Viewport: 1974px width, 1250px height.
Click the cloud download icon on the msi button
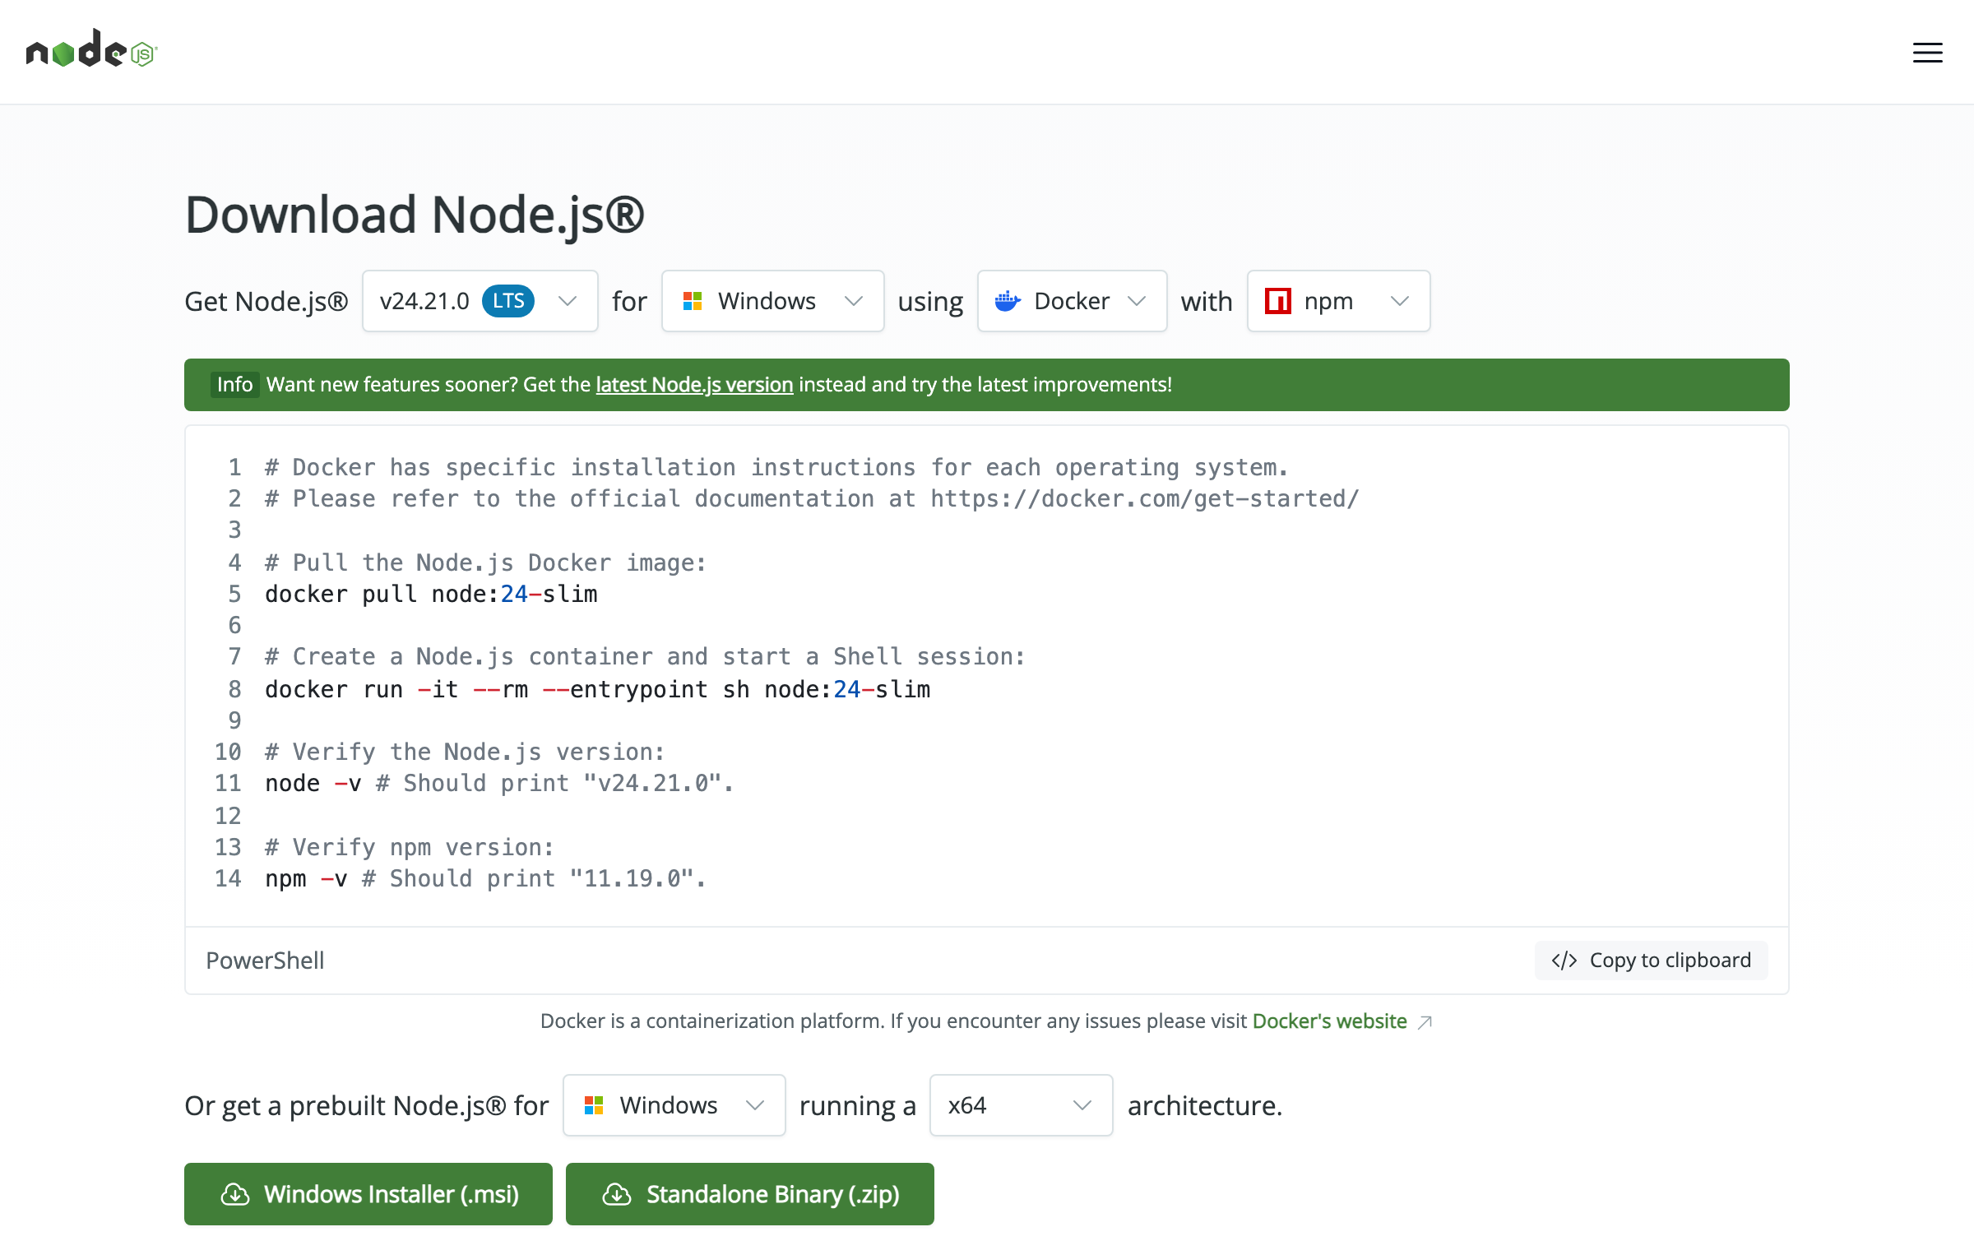[x=235, y=1194]
